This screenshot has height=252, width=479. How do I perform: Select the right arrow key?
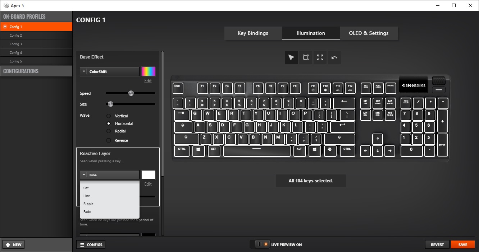(x=390, y=151)
